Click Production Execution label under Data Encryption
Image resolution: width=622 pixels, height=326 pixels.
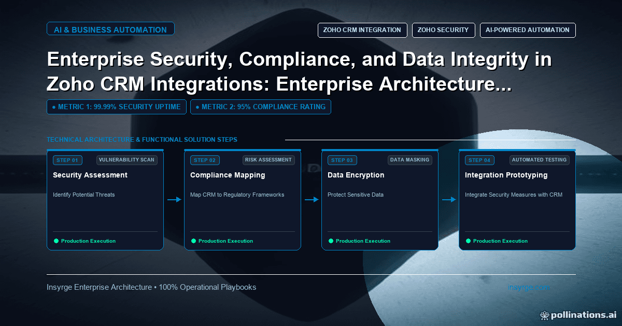pyautogui.click(x=363, y=241)
